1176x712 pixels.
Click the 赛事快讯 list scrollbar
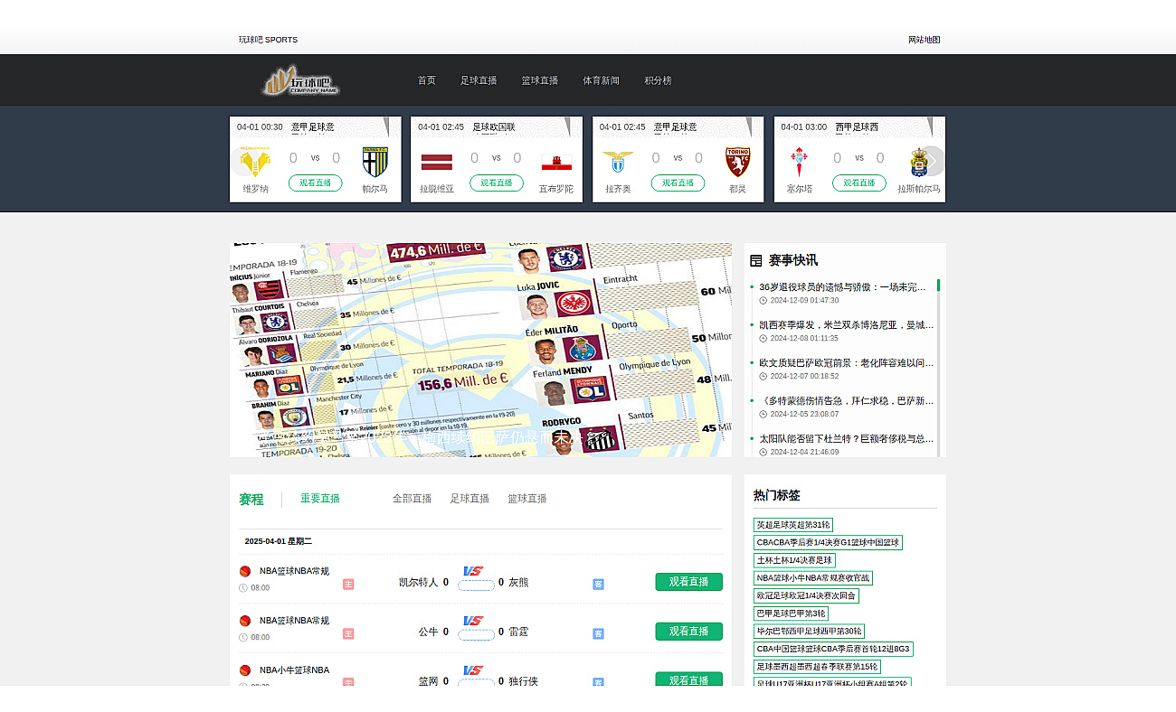point(938,368)
